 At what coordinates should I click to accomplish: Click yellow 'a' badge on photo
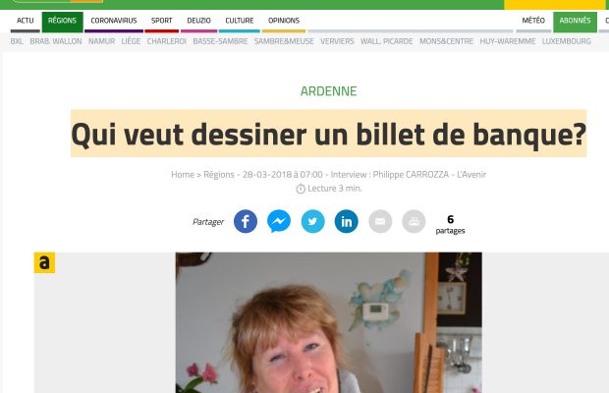(x=44, y=262)
